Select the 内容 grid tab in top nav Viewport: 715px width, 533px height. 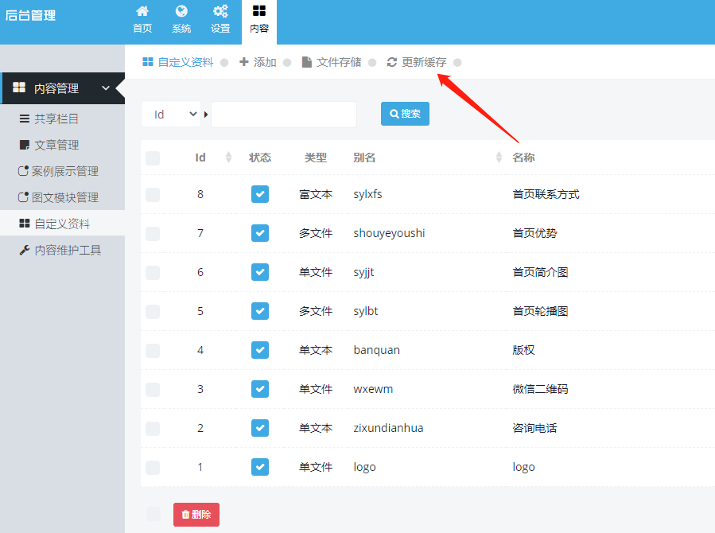coord(259,21)
